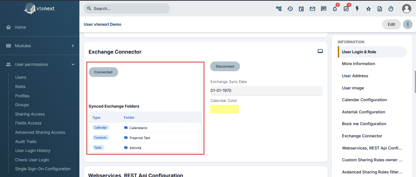Image resolution: width=416 pixels, height=177 pixels.
Task: Jump to Avdanced Sharing Rules filter section
Action: 372,172
